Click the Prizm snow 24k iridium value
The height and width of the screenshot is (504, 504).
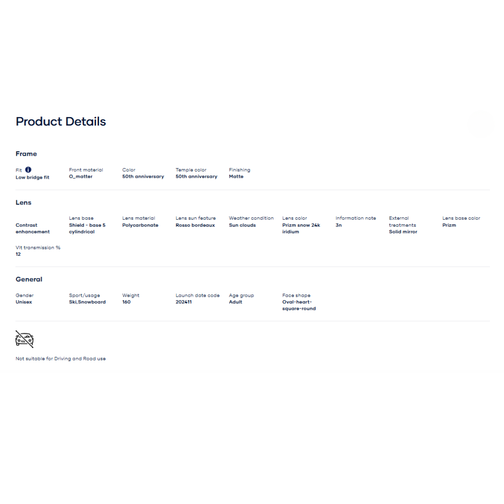click(301, 228)
